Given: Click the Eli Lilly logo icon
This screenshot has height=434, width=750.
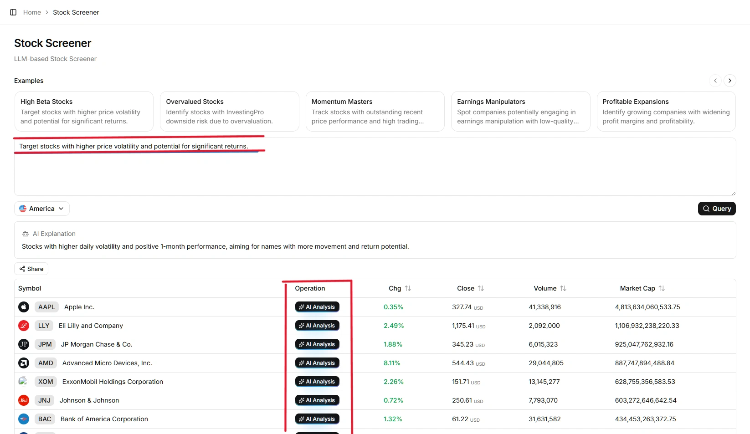Looking at the screenshot, I should (24, 326).
